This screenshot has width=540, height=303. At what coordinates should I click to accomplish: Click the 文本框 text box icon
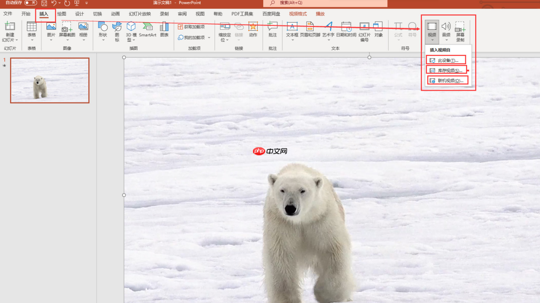[x=292, y=26]
